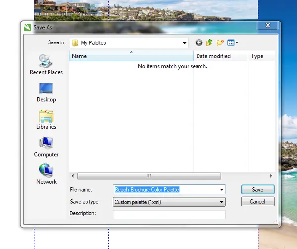Create a new folder
297x249 pixels.
pos(220,42)
